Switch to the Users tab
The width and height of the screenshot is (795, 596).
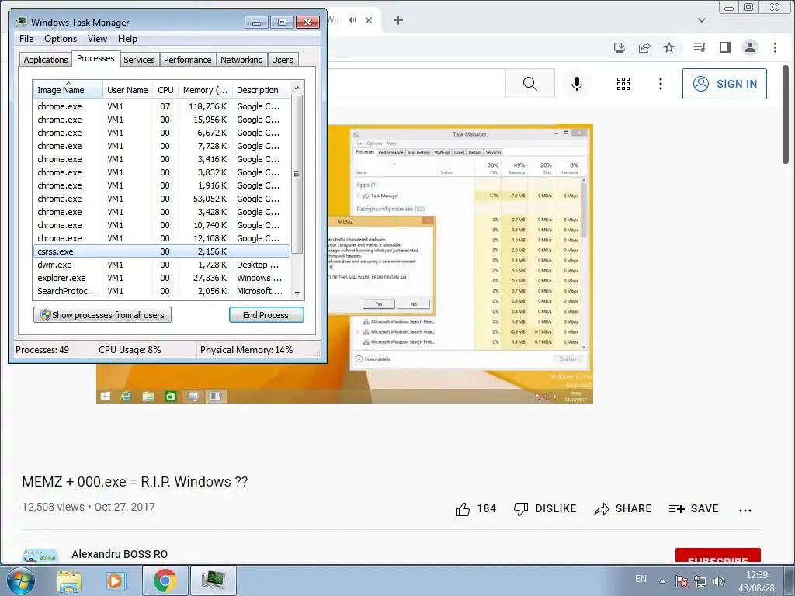tap(283, 60)
